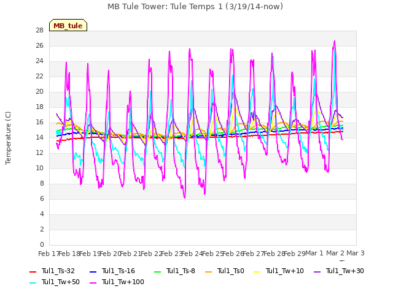
Task: Click the 28 y-axis tick value
Action: (x=39, y=30)
